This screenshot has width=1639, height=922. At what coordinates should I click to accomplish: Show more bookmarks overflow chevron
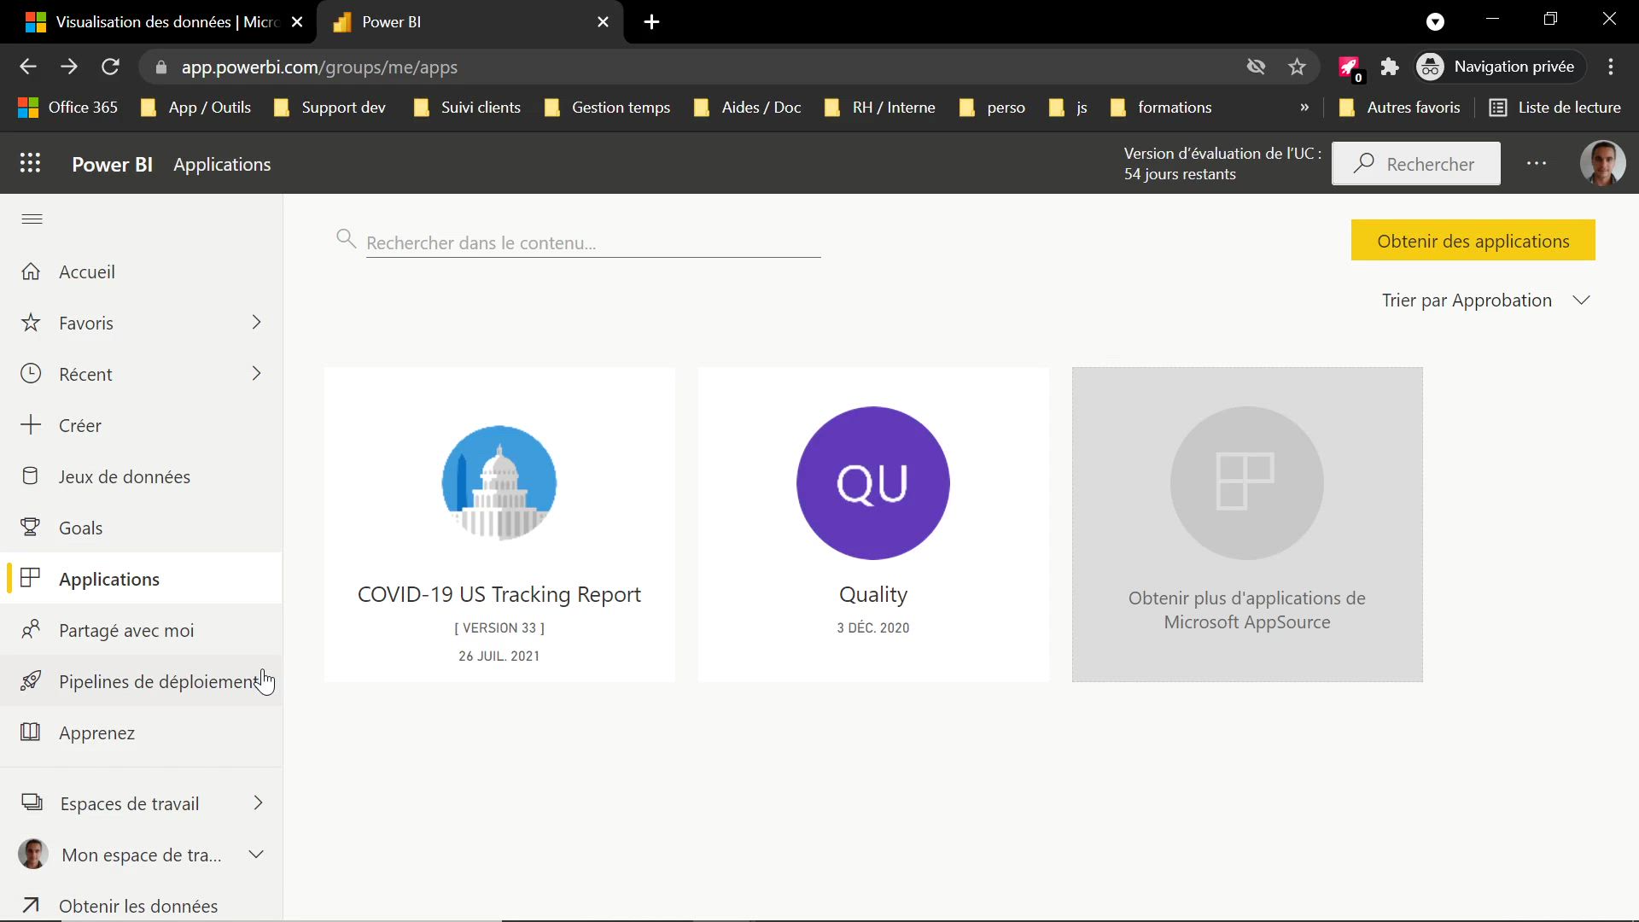click(x=1304, y=108)
